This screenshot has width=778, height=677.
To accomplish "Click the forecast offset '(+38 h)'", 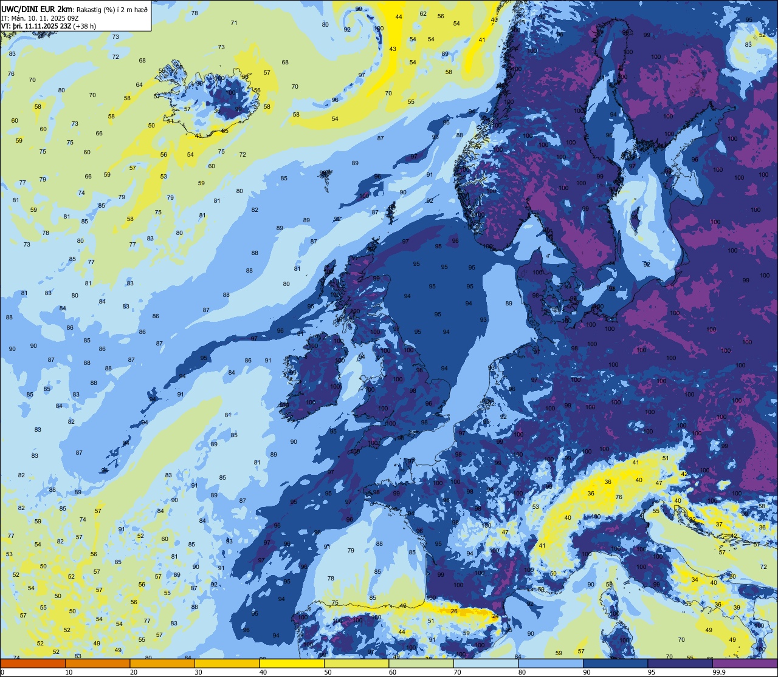I will 84,26.
